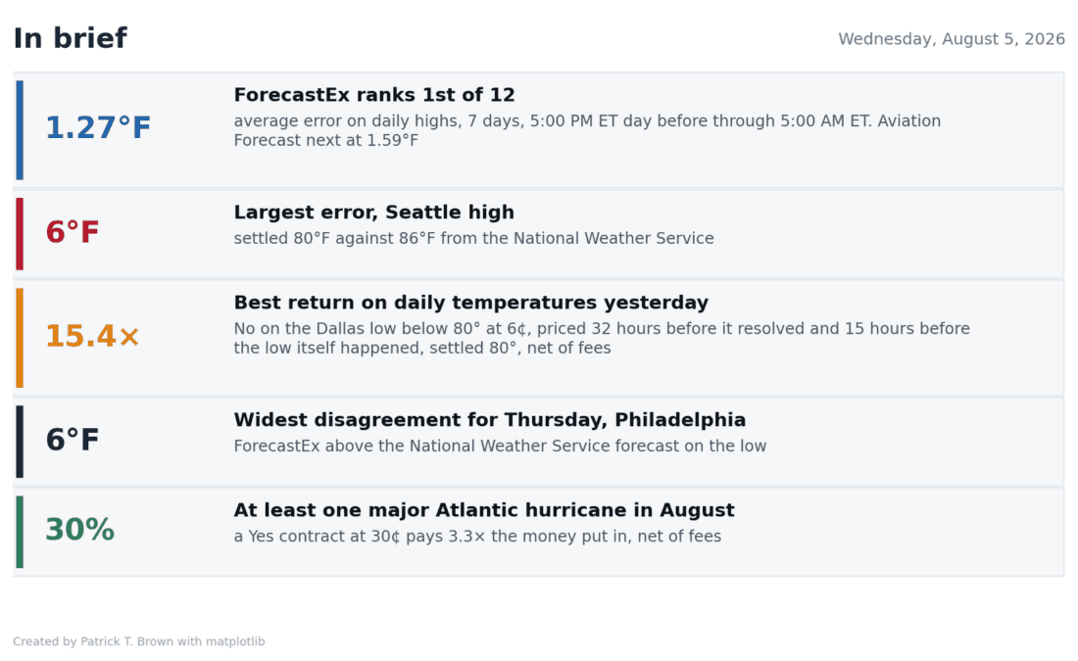This screenshot has width=1078, height=661.
Task: Open 'Widest disagreement for Thursday, Philadelphia' headline
Action: (x=489, y=420)
